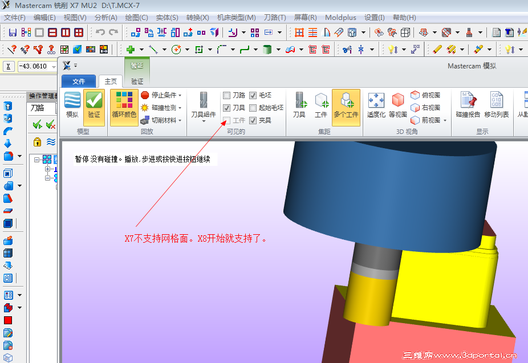This screenshot has height=363, width=528.
Task: Click select all operations green check icon
Action: 38,125
